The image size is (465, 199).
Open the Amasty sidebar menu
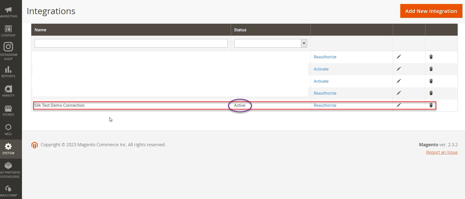tap(8, 91)
